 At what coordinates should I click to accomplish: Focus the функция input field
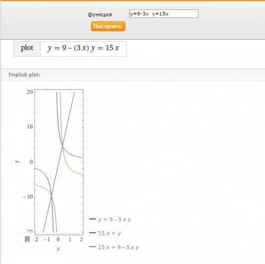[x=164, y=14]
